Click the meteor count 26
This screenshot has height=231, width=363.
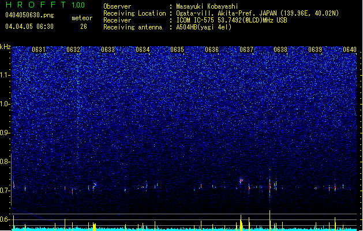[x=84, y=27]
